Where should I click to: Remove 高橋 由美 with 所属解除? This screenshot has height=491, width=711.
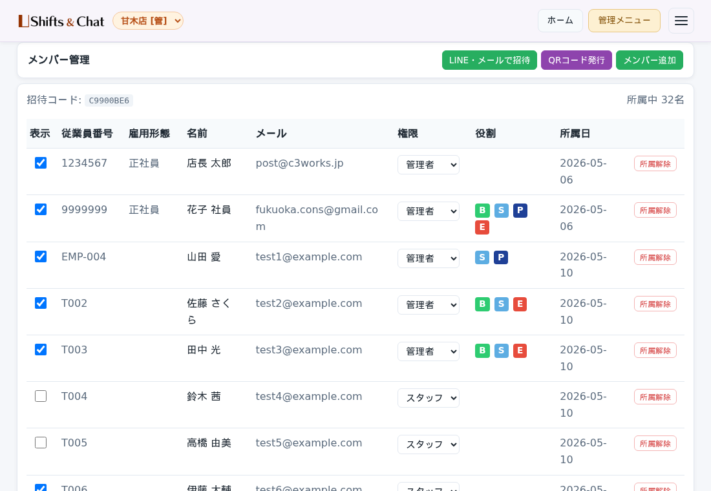(x=655, y=443)
